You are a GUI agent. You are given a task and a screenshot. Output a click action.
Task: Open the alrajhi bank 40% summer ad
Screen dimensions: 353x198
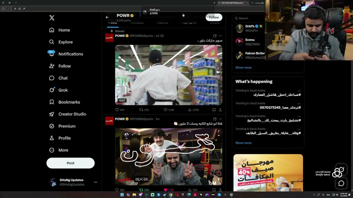pyautogui.click(x=268, y=173)
